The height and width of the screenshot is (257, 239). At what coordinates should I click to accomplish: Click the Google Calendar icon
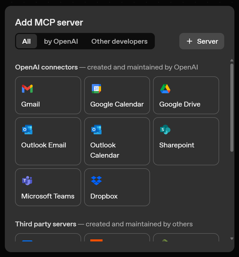(x=96, y=89)
